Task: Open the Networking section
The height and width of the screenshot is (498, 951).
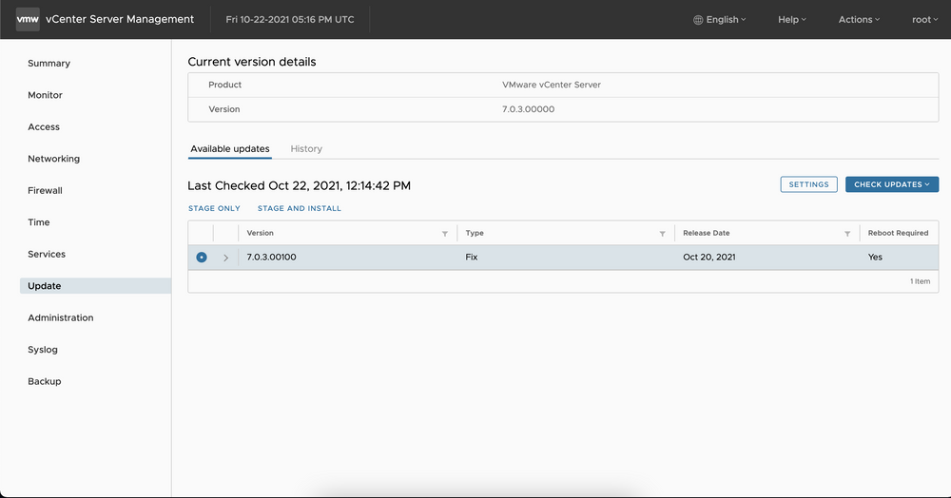Action: (x=53, y=159)
